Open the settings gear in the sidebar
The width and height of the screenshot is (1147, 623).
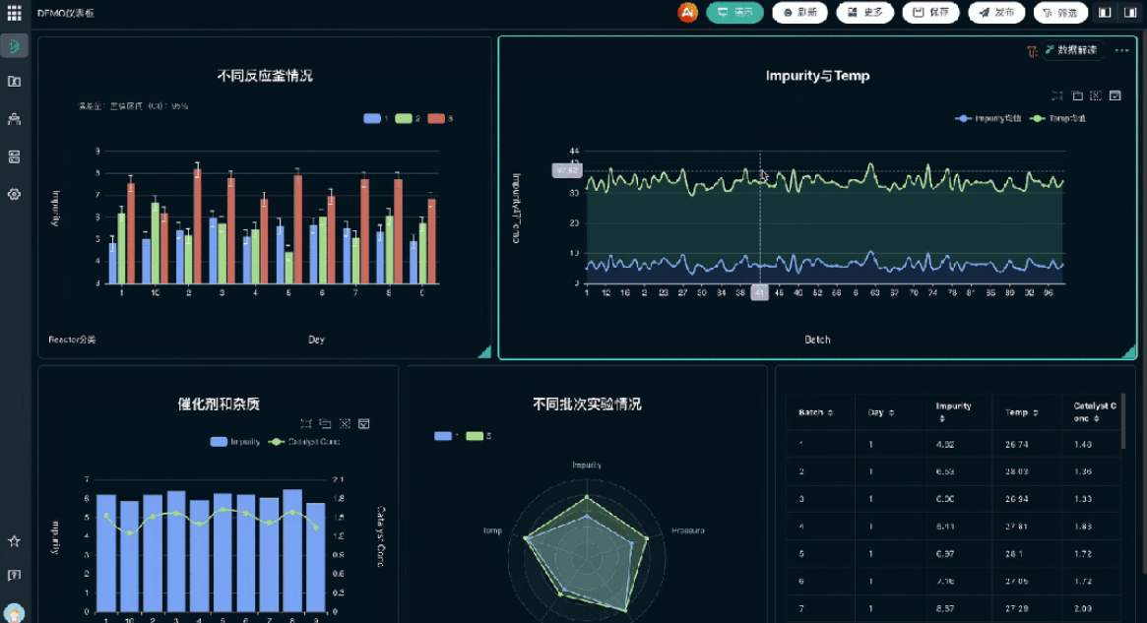point(14,195)
